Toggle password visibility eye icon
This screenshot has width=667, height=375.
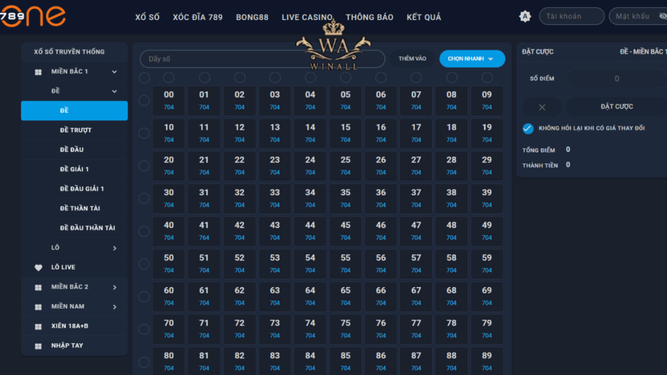click(x=662, y=16)
